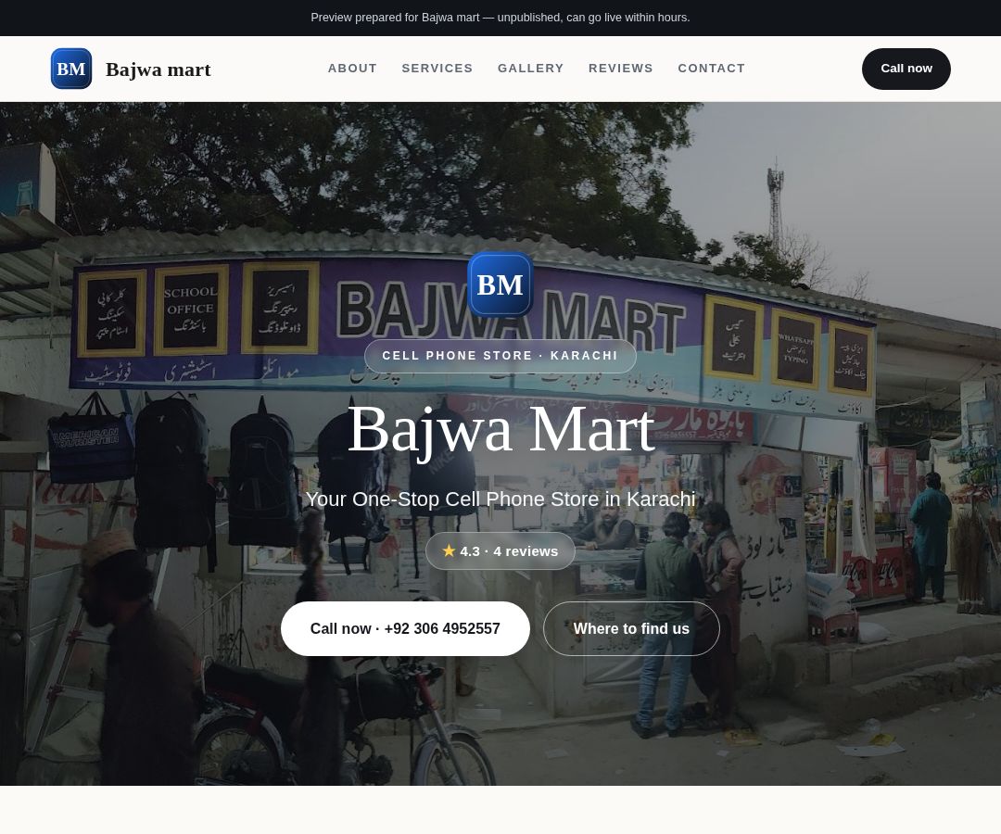Click the preview notice text in top bar

click(x=500, y=18)
